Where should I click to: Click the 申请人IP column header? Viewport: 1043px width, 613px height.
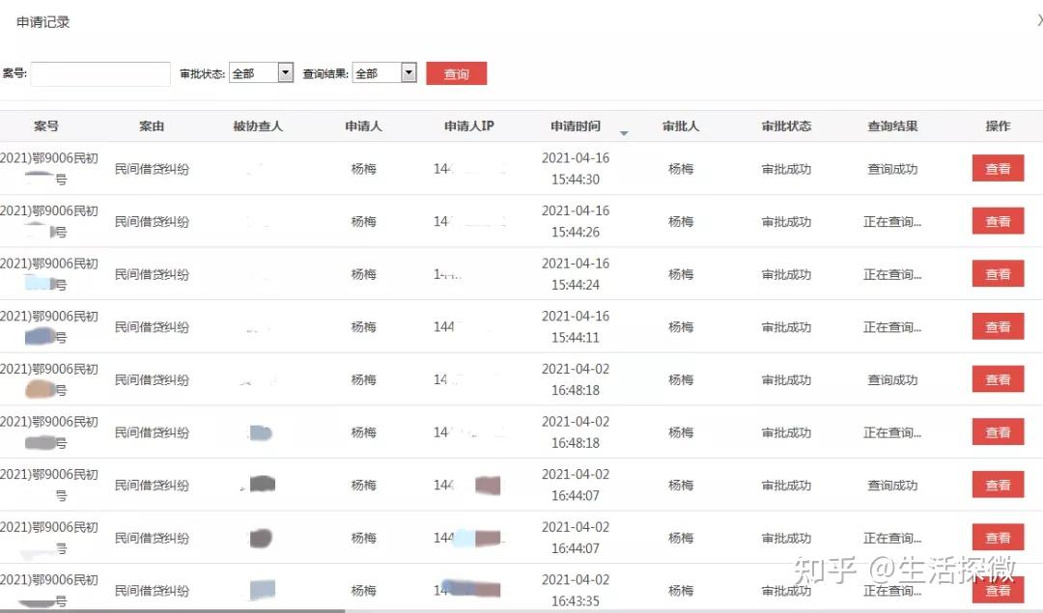click(x=469, y=125)
